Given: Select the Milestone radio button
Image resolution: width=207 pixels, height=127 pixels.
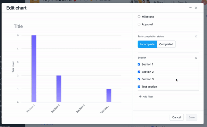Looking at the screenshot, I should (139, 17).
